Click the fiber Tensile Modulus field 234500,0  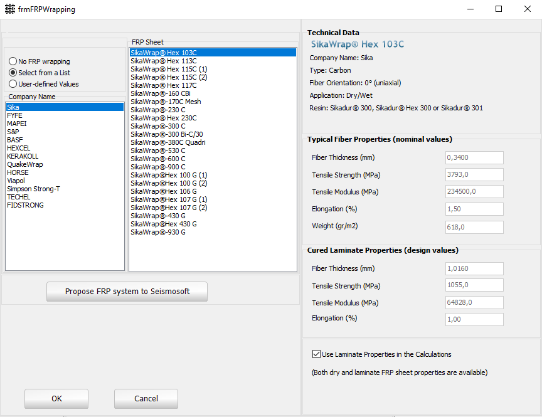pos(474,191)
